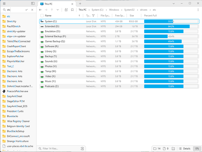This screenshot has width=202, height=152.
Task: Clear the search with the X icon
Action: coord(32,10)
